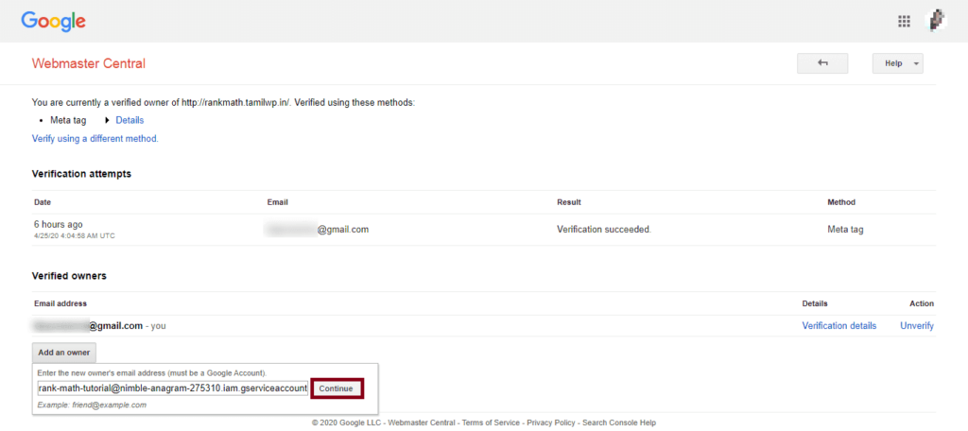Click the Google logo
Image resolution: width=968 pixels, height=431 pixels.
coord(53,22)
